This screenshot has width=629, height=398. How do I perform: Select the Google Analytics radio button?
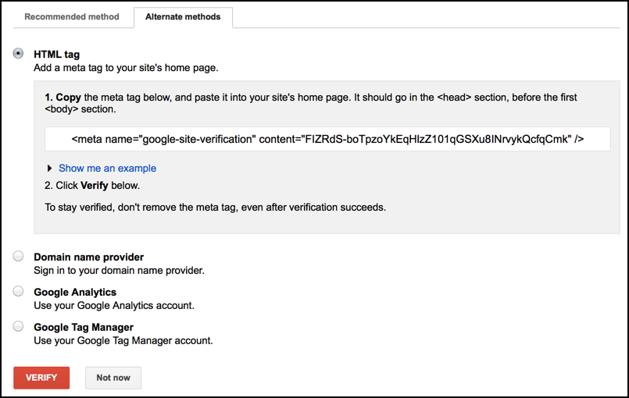(19, 291)
